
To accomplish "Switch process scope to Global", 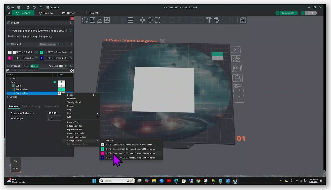I will [26, 66].
